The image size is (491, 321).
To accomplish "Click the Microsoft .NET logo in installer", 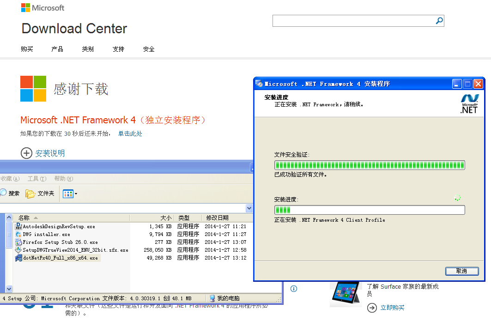I will click(x=469, y=103).
